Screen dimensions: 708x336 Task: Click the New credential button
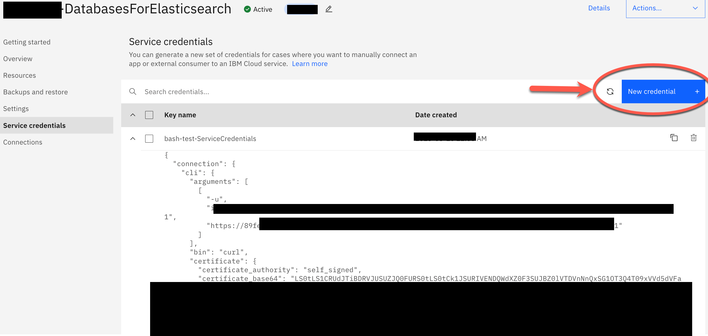click(x=652, y=91)
